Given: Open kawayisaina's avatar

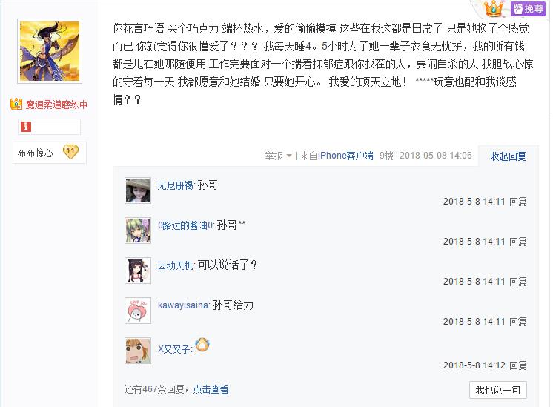Looking at the screenshot, I should coord(138,311).
